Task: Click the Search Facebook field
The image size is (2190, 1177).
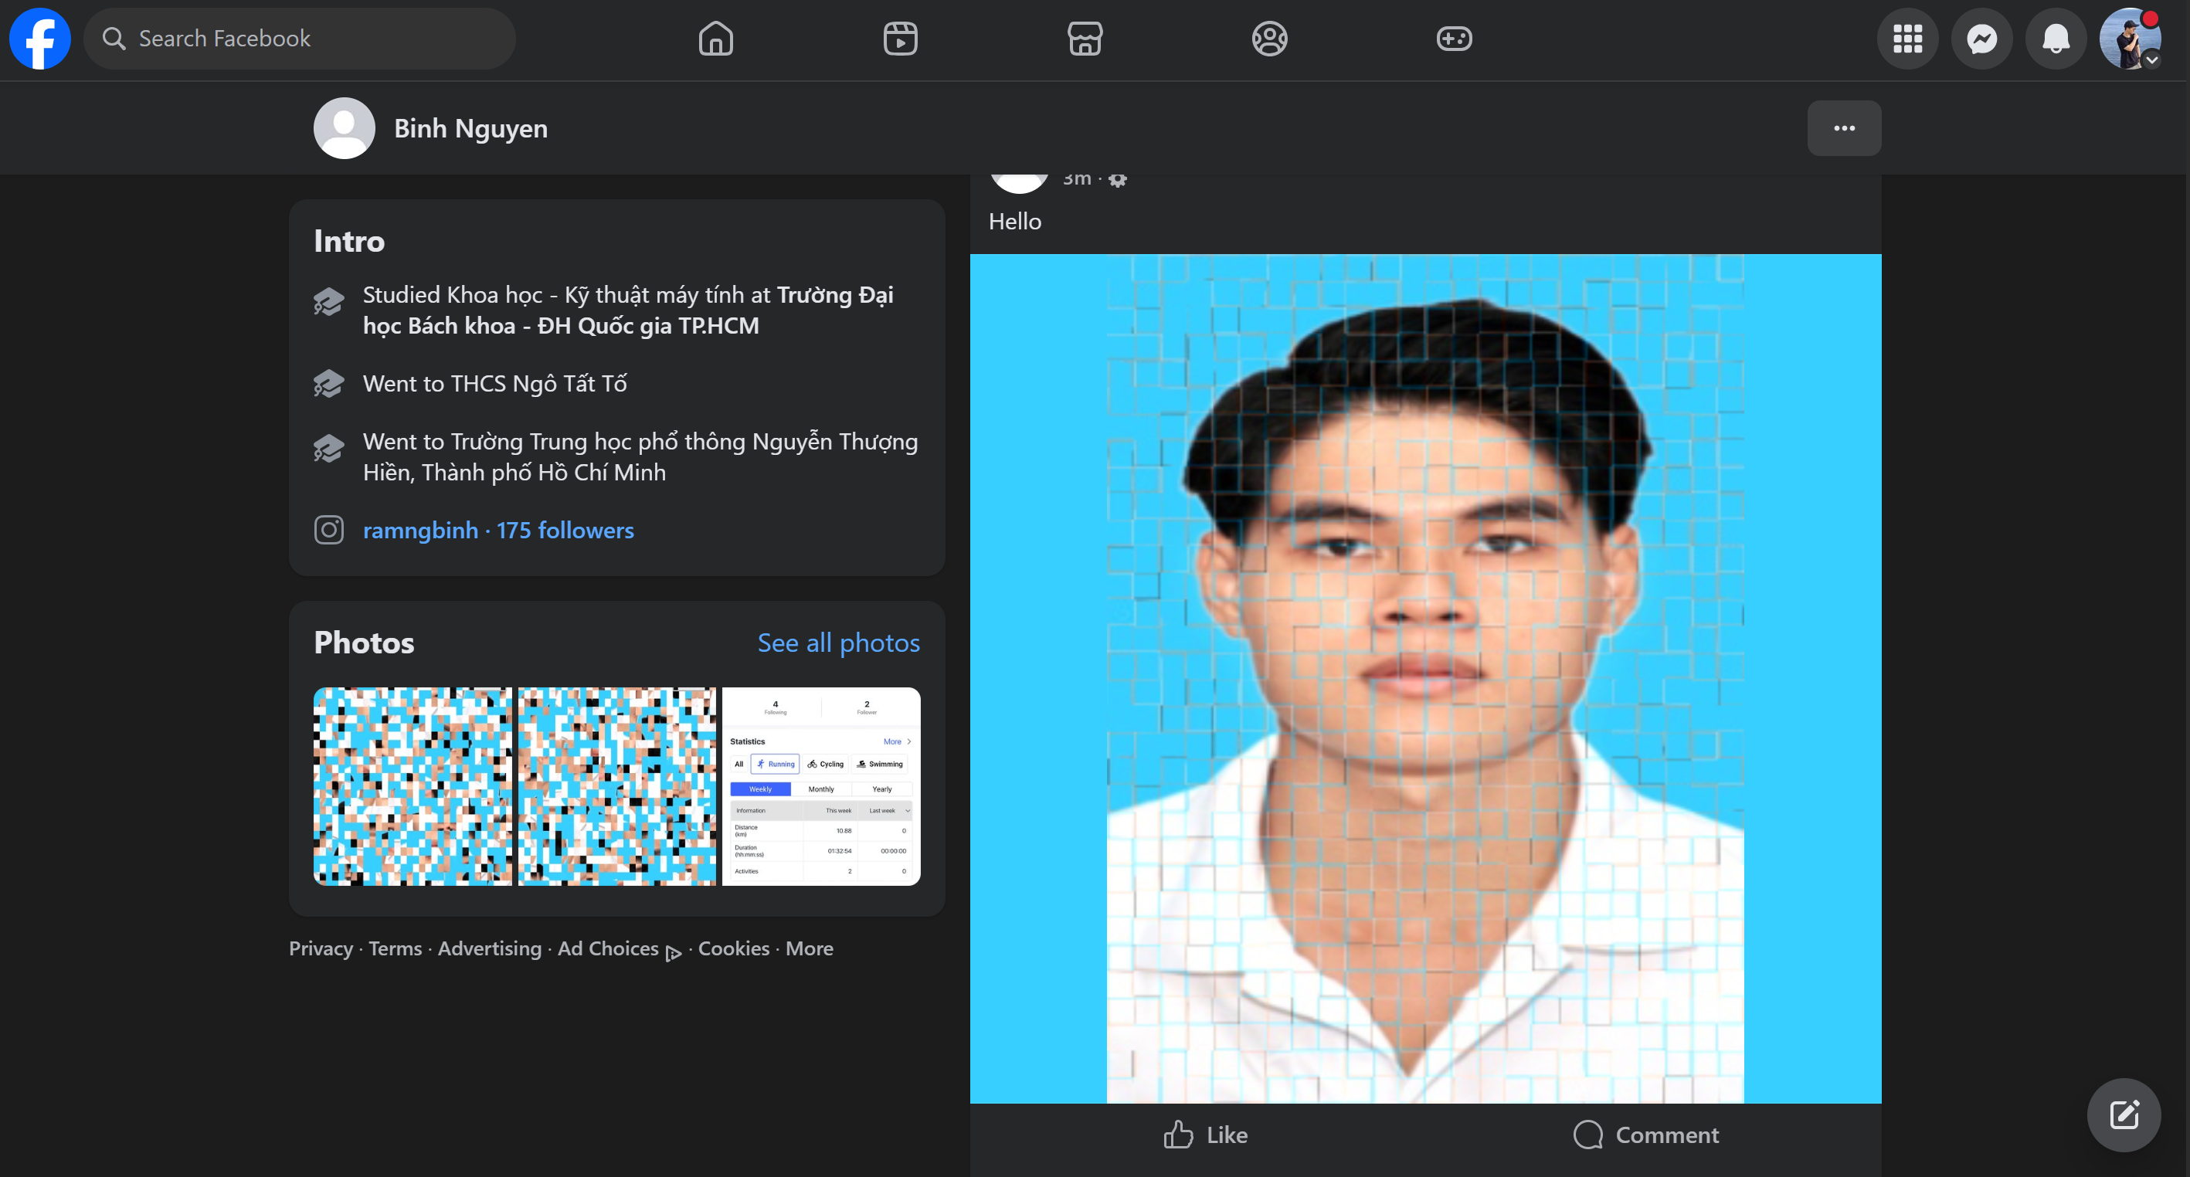Action: pyautogui.click(x=299, y=39)
